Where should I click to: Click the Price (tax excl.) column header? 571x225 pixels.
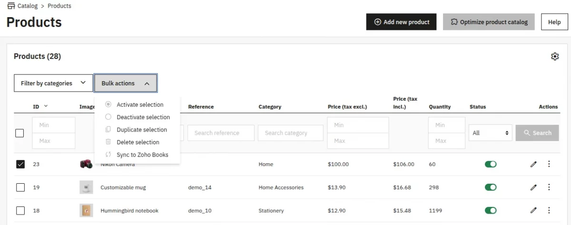[347, 107]
